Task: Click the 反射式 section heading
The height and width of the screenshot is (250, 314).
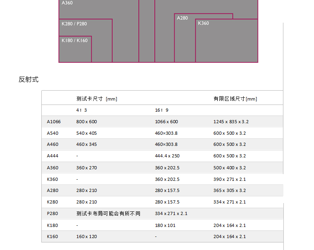Action: pos(29,79)
